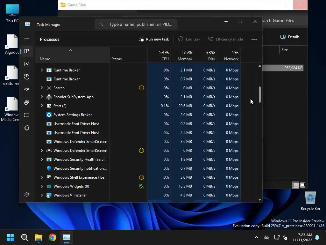Focus the Search Game Files box
This screenshot has width=326, height=245.
click(x=283, y=20)
